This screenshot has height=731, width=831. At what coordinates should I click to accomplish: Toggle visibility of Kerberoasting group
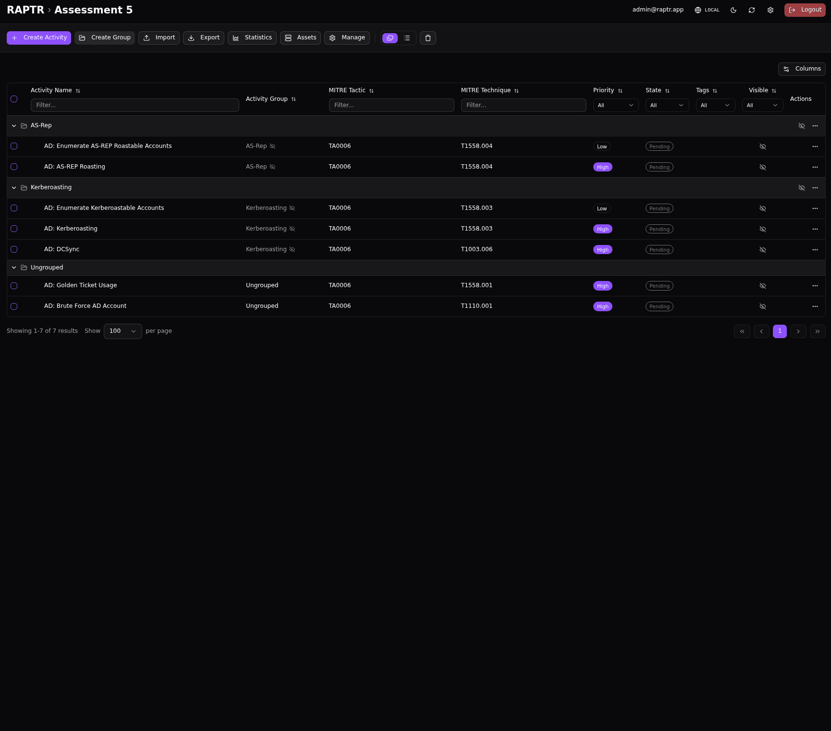pos(801,188)
